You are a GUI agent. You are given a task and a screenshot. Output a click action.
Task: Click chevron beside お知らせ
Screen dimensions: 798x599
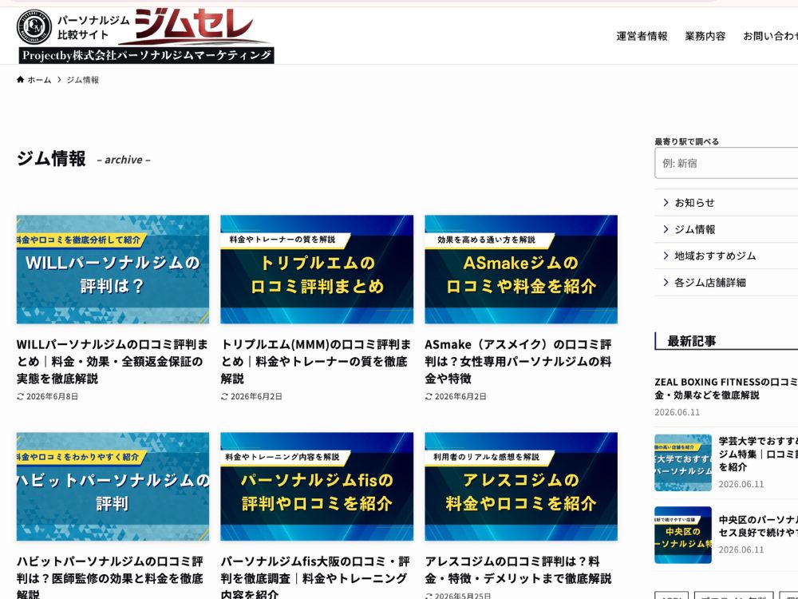pos(666,203)
